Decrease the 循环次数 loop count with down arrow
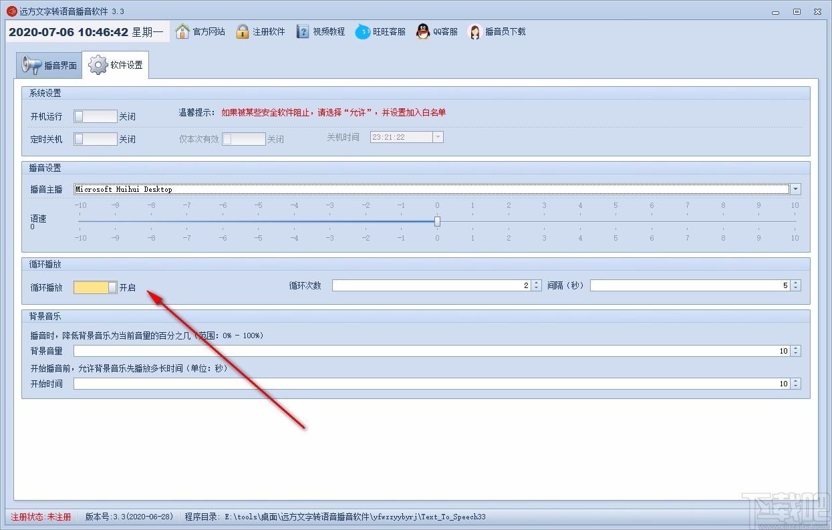 point(536,288)
